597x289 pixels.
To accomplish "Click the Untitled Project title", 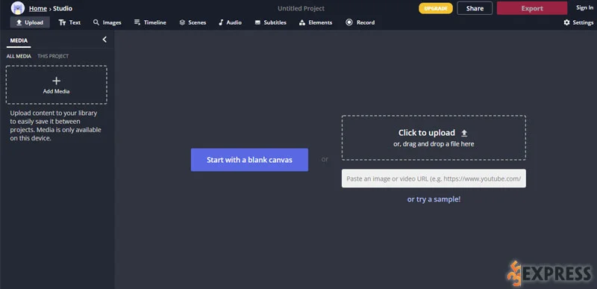I will pos(301,8).
